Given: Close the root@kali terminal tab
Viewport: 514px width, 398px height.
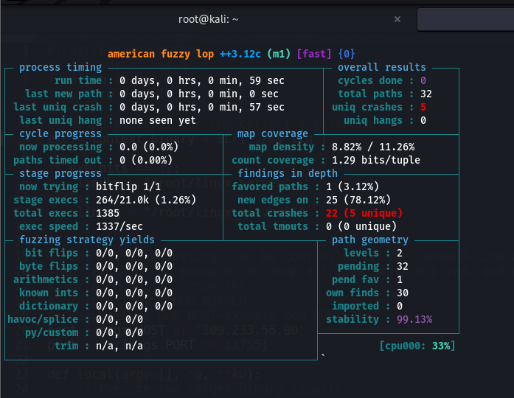Looking at the screenshot, I should click(x=397, y=19).
